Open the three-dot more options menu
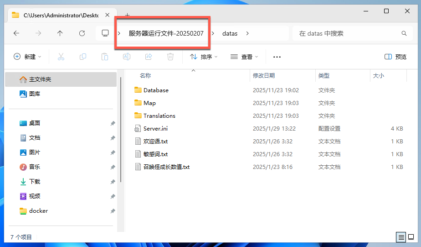This screenshot has width=421, height=247. coord(277,57)
